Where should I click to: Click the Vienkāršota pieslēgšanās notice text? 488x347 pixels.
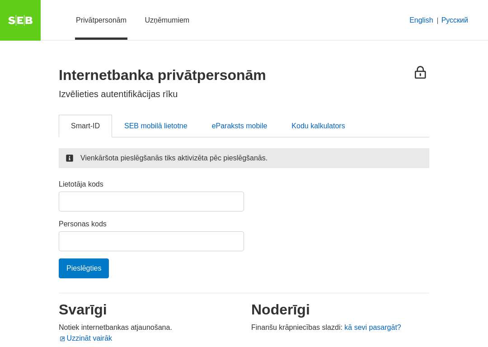[x=174, y=158]
